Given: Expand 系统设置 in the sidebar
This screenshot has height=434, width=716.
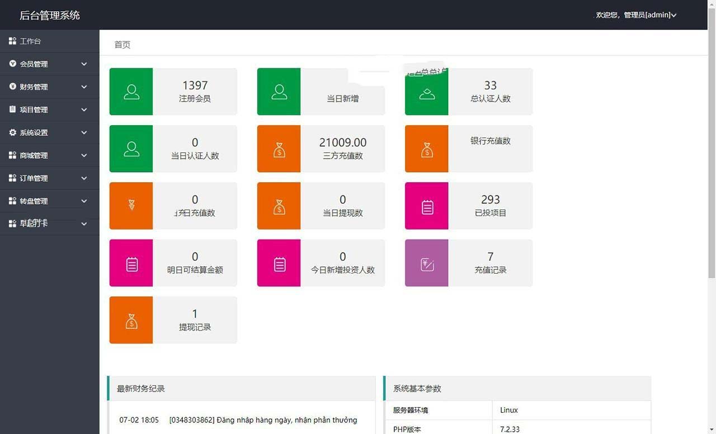Looking at the screenshot, I should (49, 133).
